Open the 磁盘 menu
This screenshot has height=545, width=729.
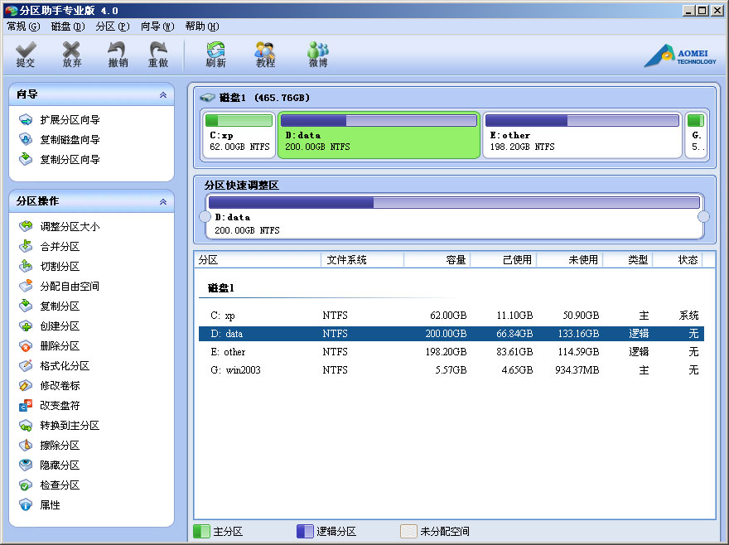(x=67, y=27)
